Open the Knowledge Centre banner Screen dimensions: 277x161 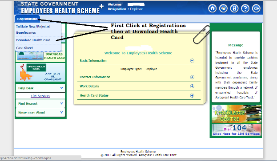coord(237,114)
